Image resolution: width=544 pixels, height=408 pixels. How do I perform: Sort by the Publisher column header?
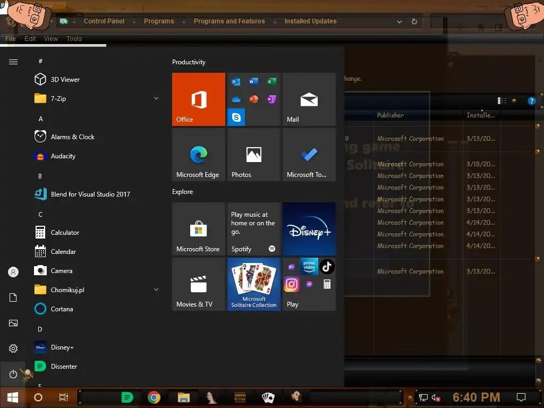pos(418,115)
